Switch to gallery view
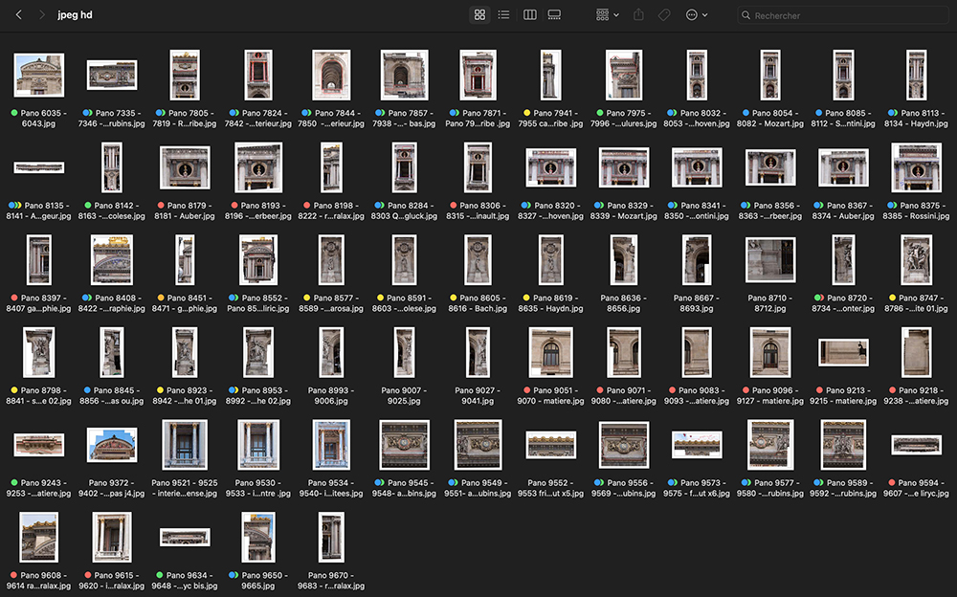This screenshot has width=957, height=597. (555, 15)
